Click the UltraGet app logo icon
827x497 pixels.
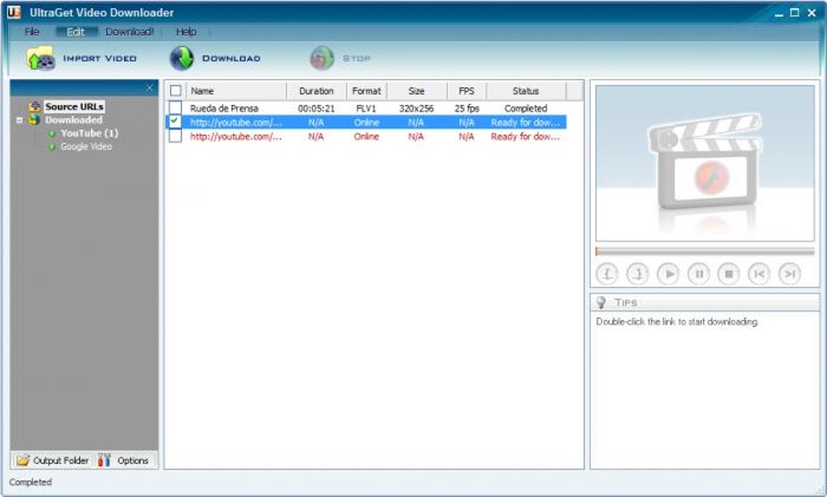(15, 11)
